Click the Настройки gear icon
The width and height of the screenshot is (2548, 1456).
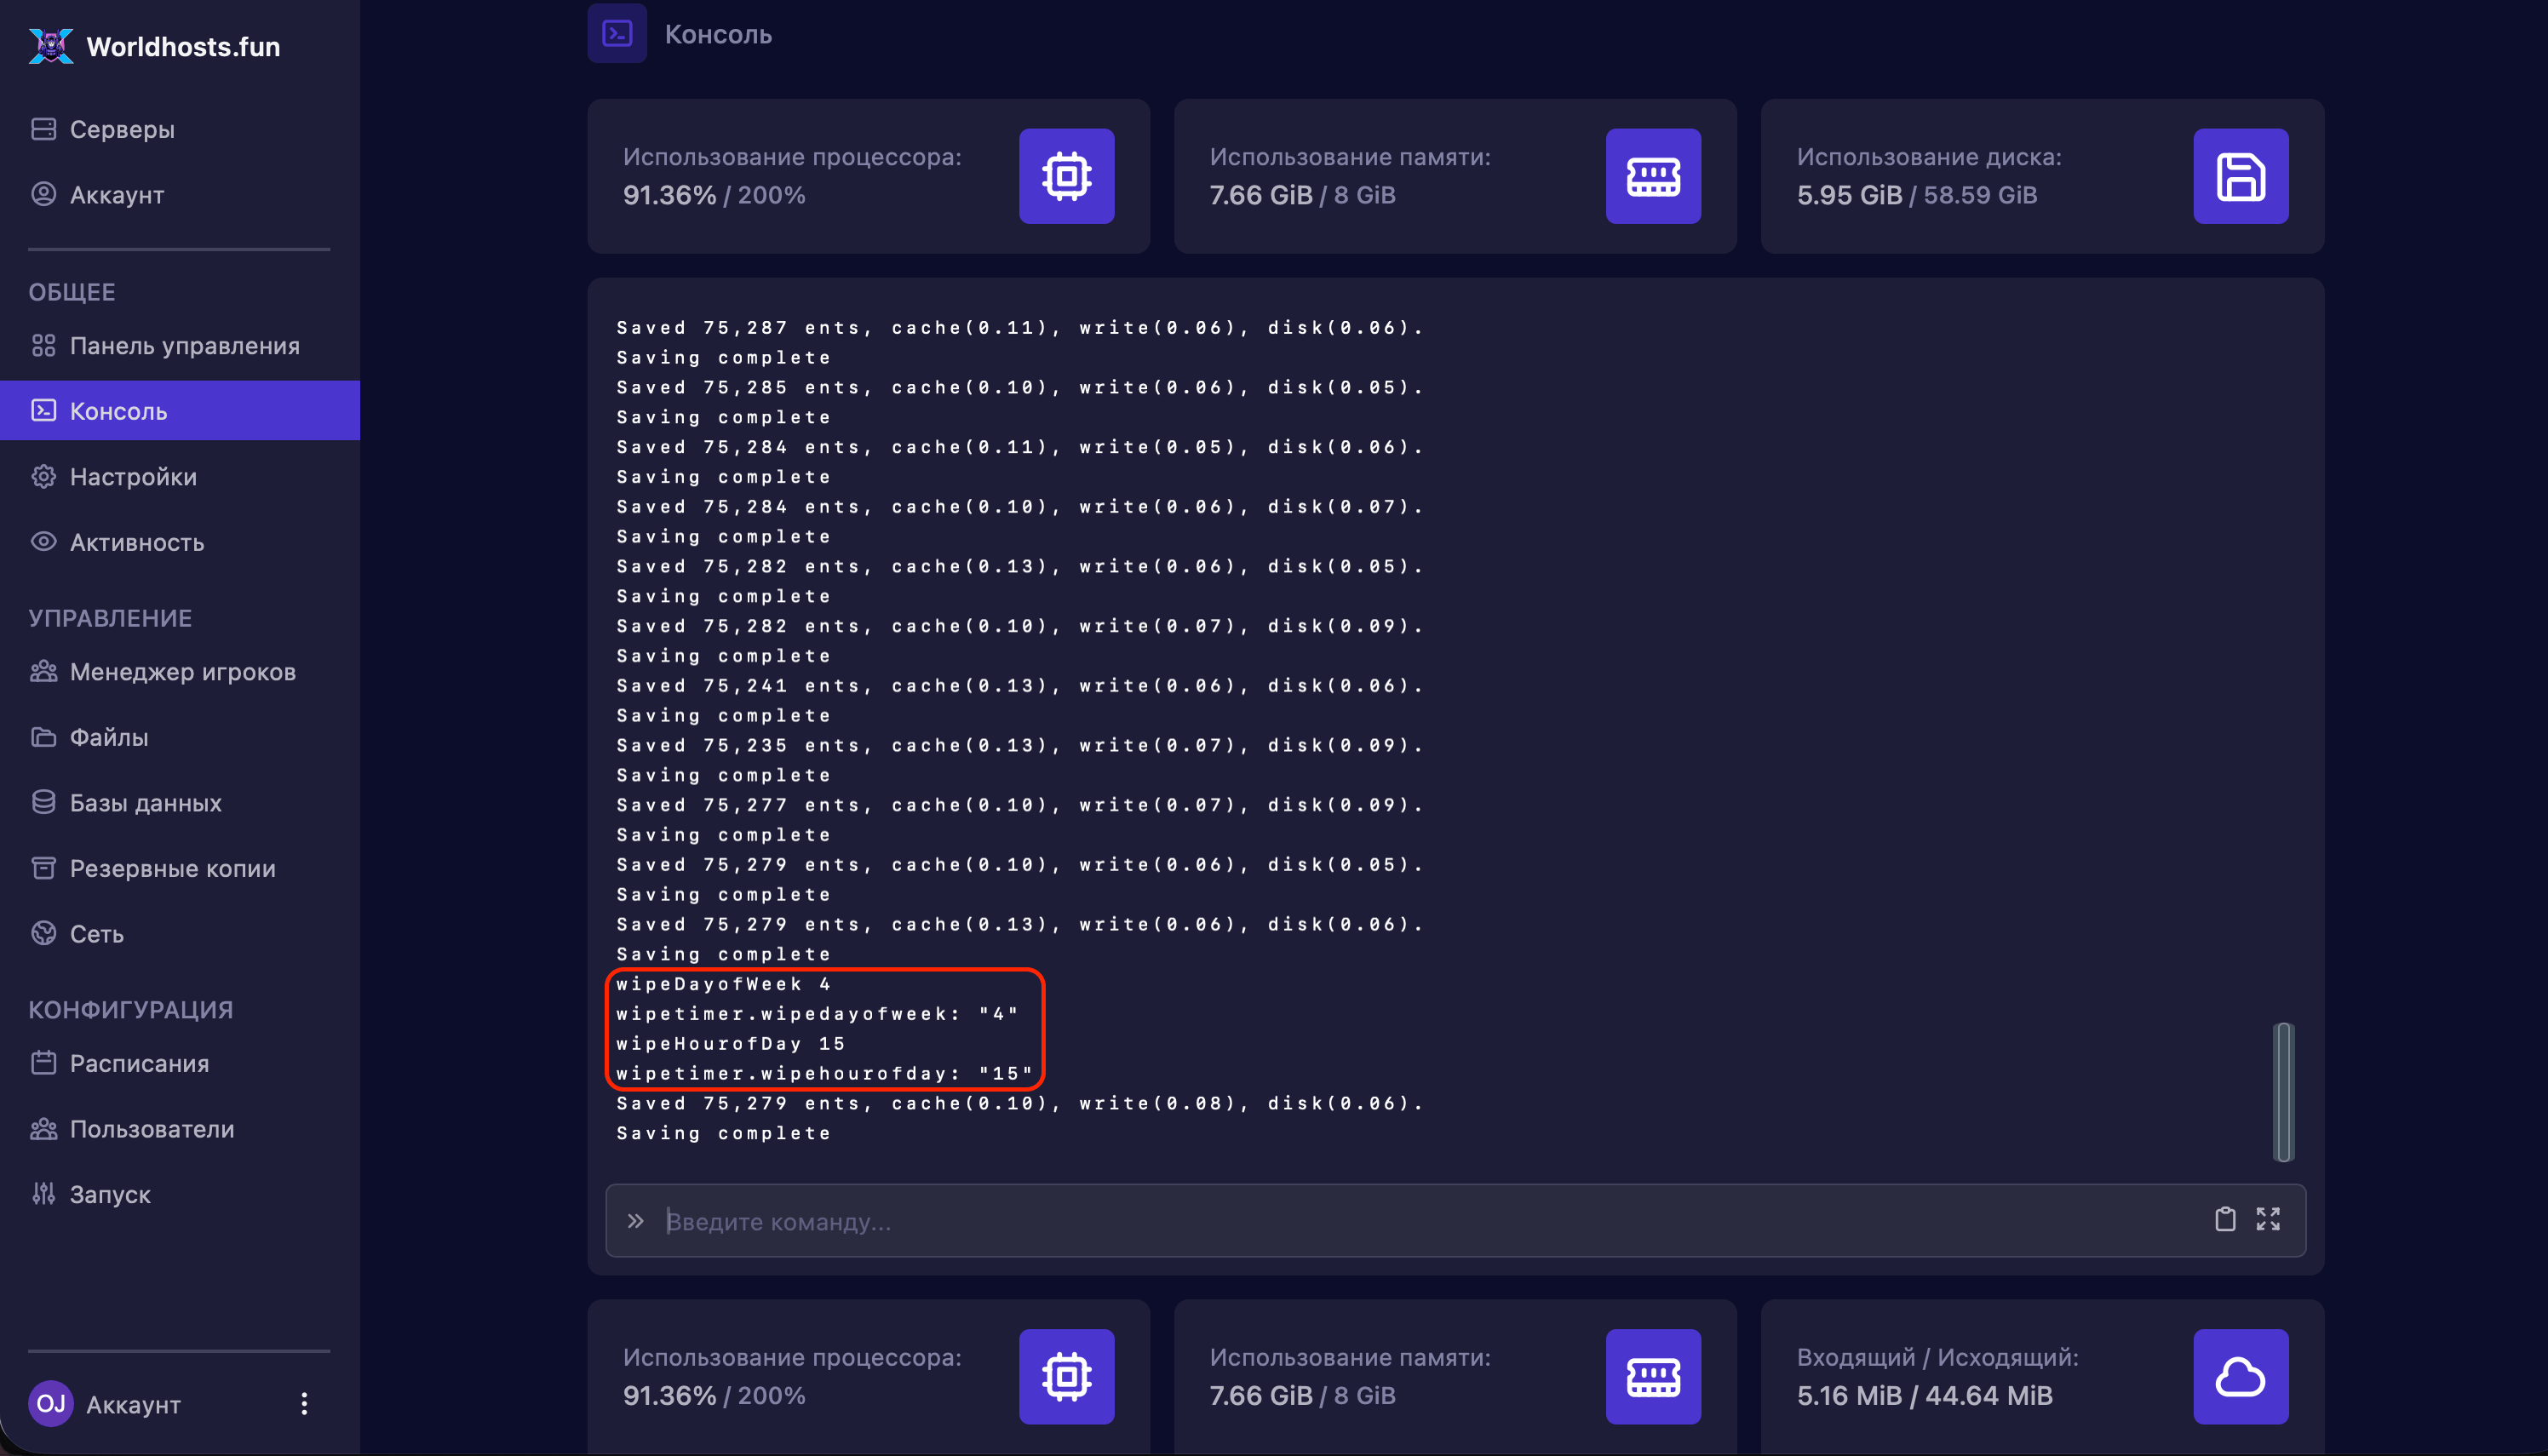43,476
